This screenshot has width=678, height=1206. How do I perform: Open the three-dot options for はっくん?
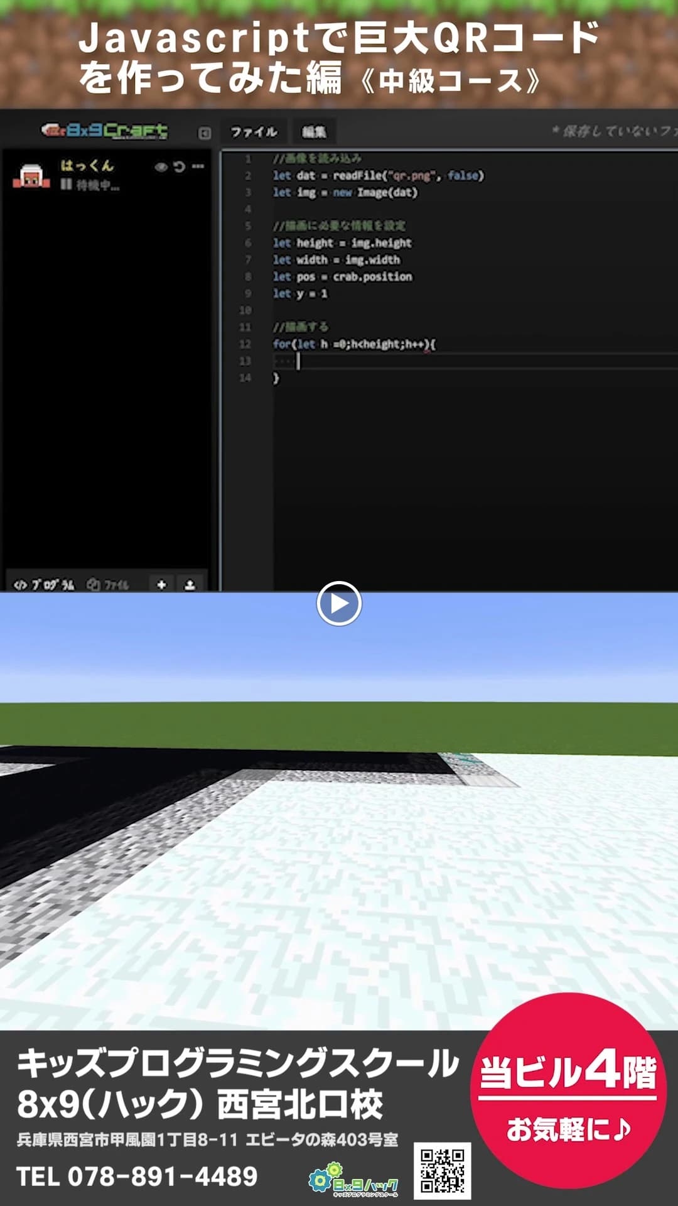(x=198, y=166)
